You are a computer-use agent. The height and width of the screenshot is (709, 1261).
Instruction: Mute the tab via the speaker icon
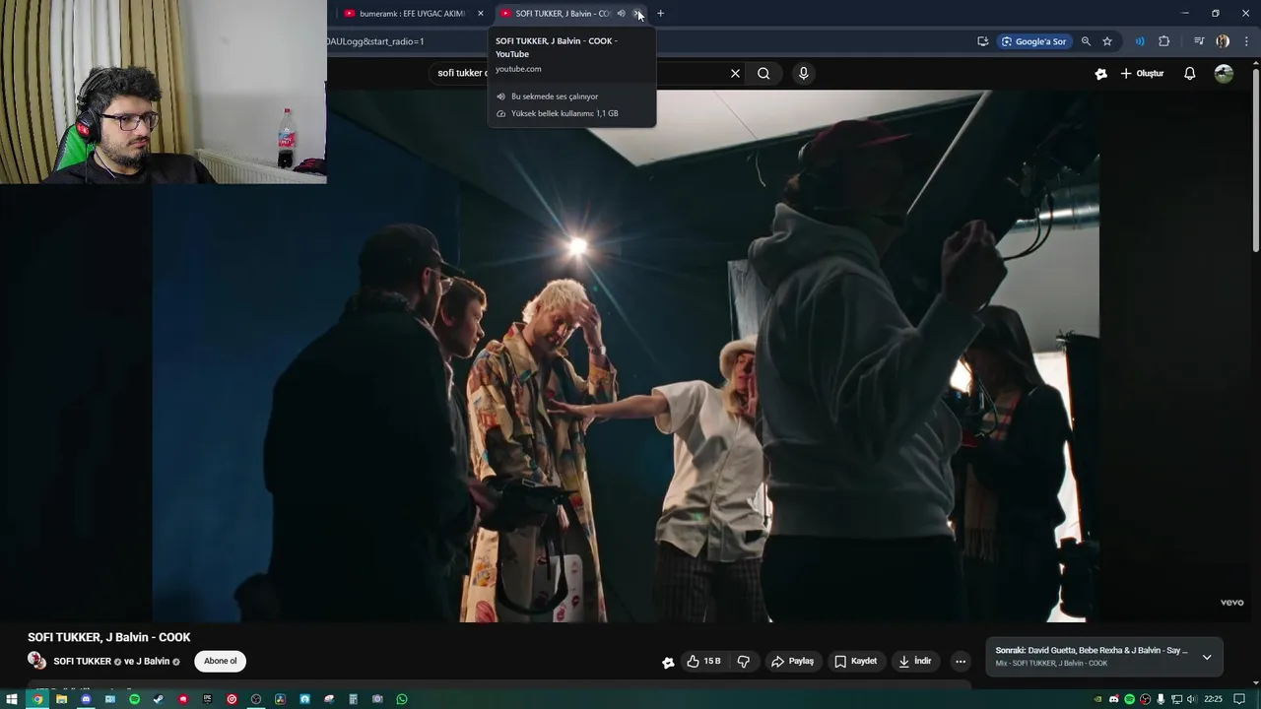coord(621,14)
